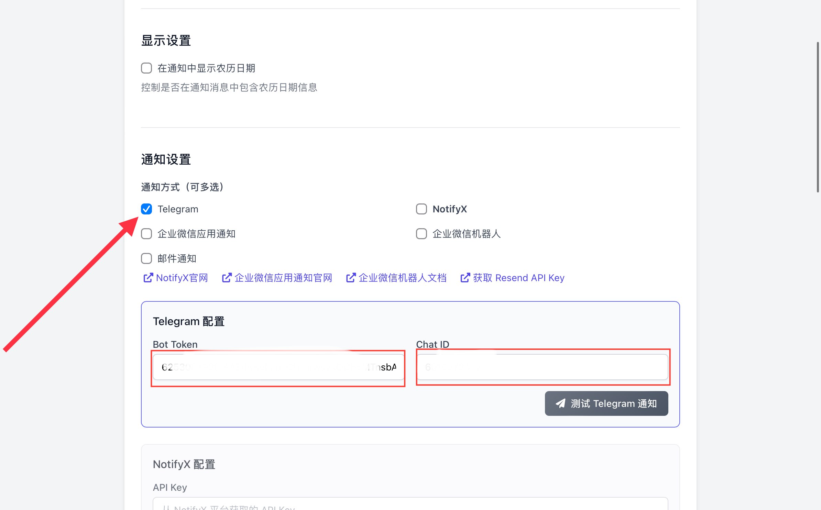This screenshot has height=510, width=821.
Task: Open 企业微信应用通知官网 link
Action: (277, 278)
